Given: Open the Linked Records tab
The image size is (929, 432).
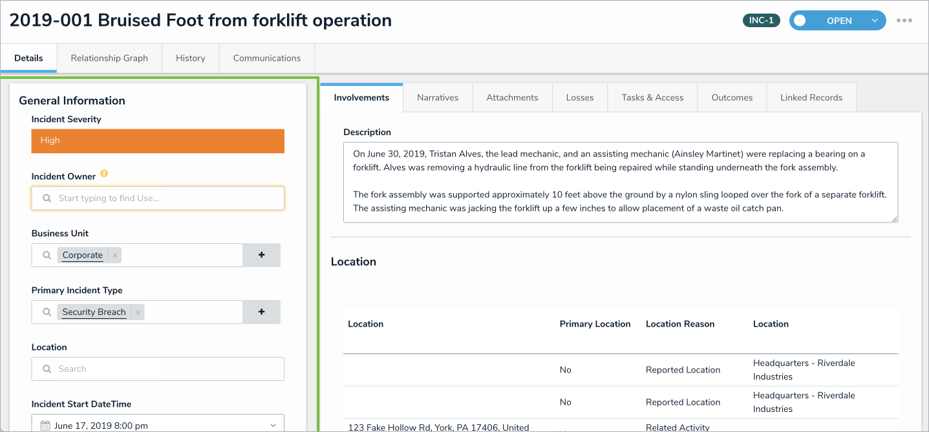Looking at the screenshot, I should [811, 98].
